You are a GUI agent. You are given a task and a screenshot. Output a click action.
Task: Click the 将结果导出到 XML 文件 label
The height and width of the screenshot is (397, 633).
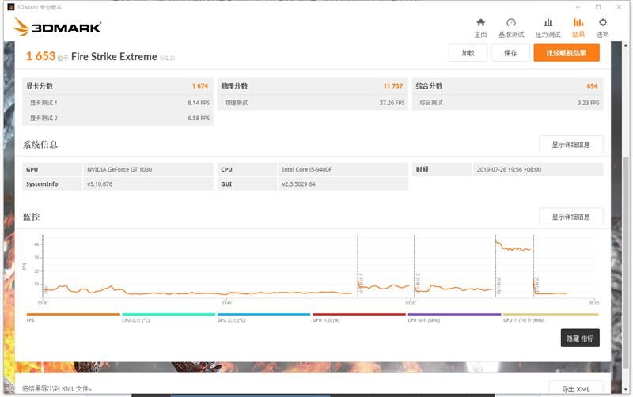point(57,389)
